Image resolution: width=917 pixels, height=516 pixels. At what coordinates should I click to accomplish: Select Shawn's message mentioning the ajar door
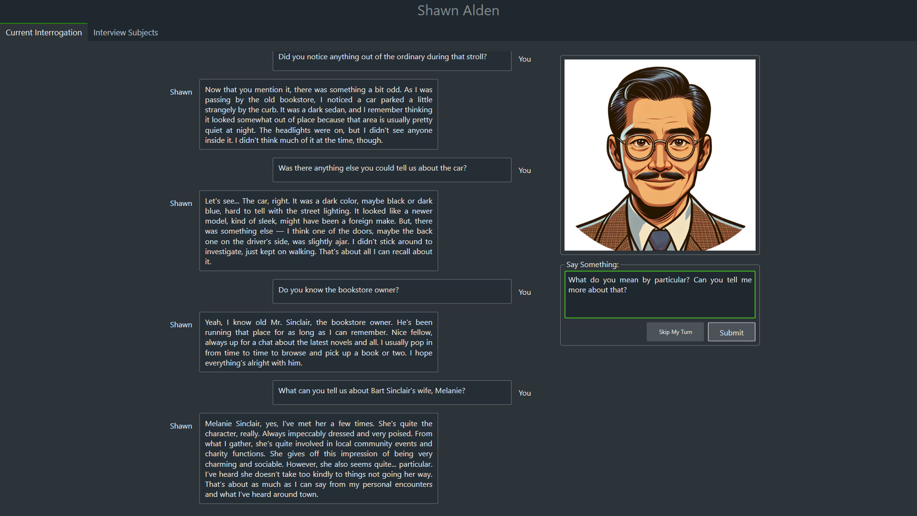318,231
